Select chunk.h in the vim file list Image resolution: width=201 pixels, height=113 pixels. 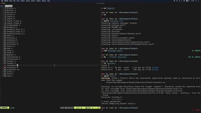click(x=11, y=14)
